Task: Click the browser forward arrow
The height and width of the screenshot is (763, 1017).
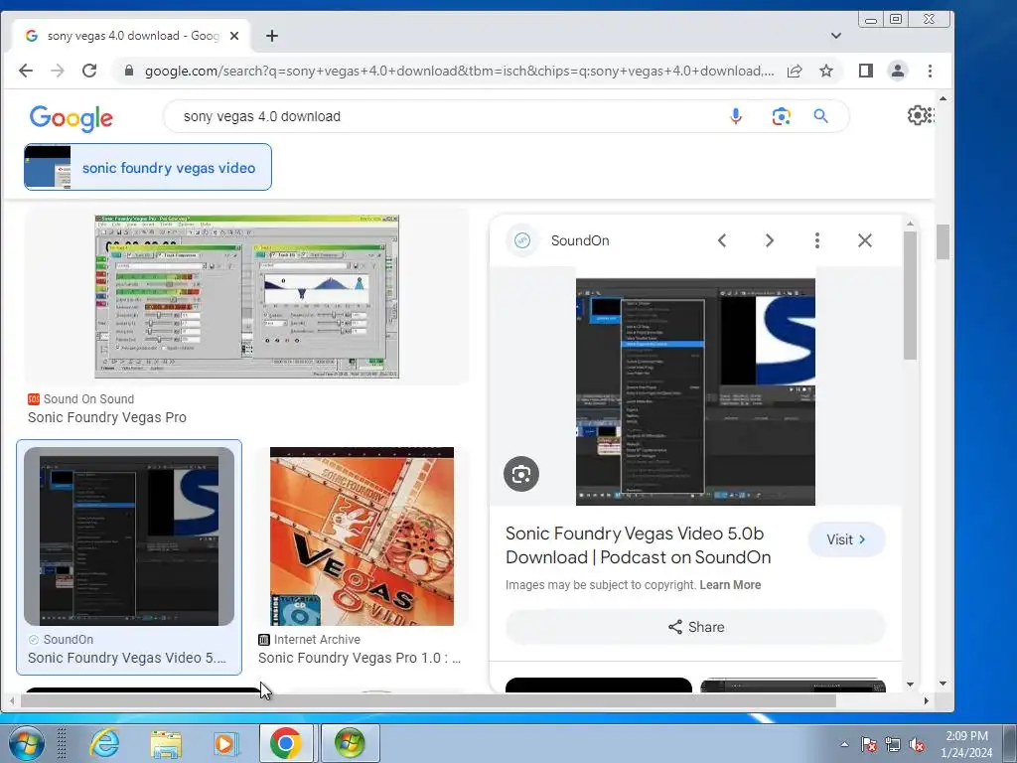Action: [58, 71]
